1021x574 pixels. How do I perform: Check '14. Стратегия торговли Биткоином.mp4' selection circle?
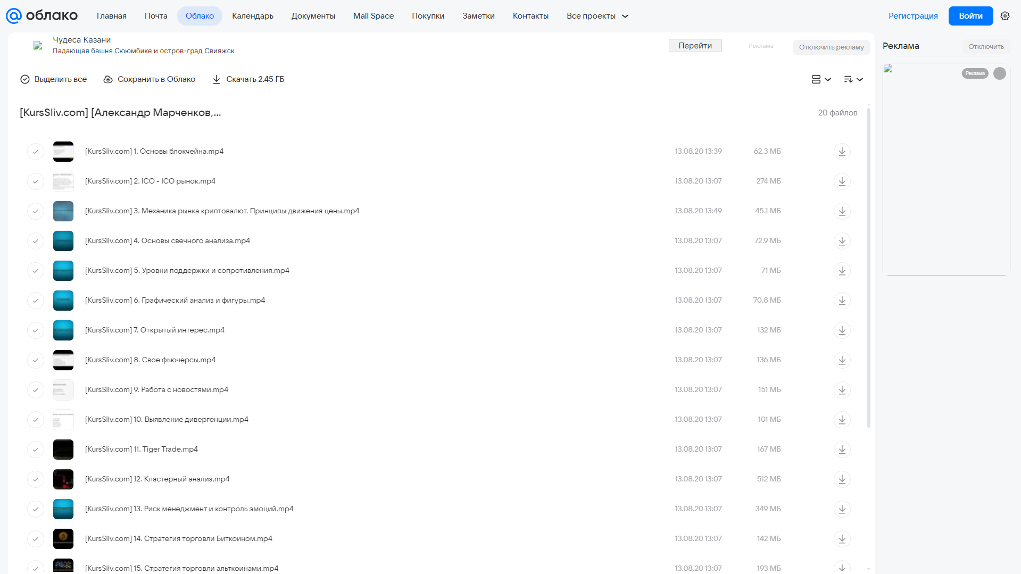(36, 539)
